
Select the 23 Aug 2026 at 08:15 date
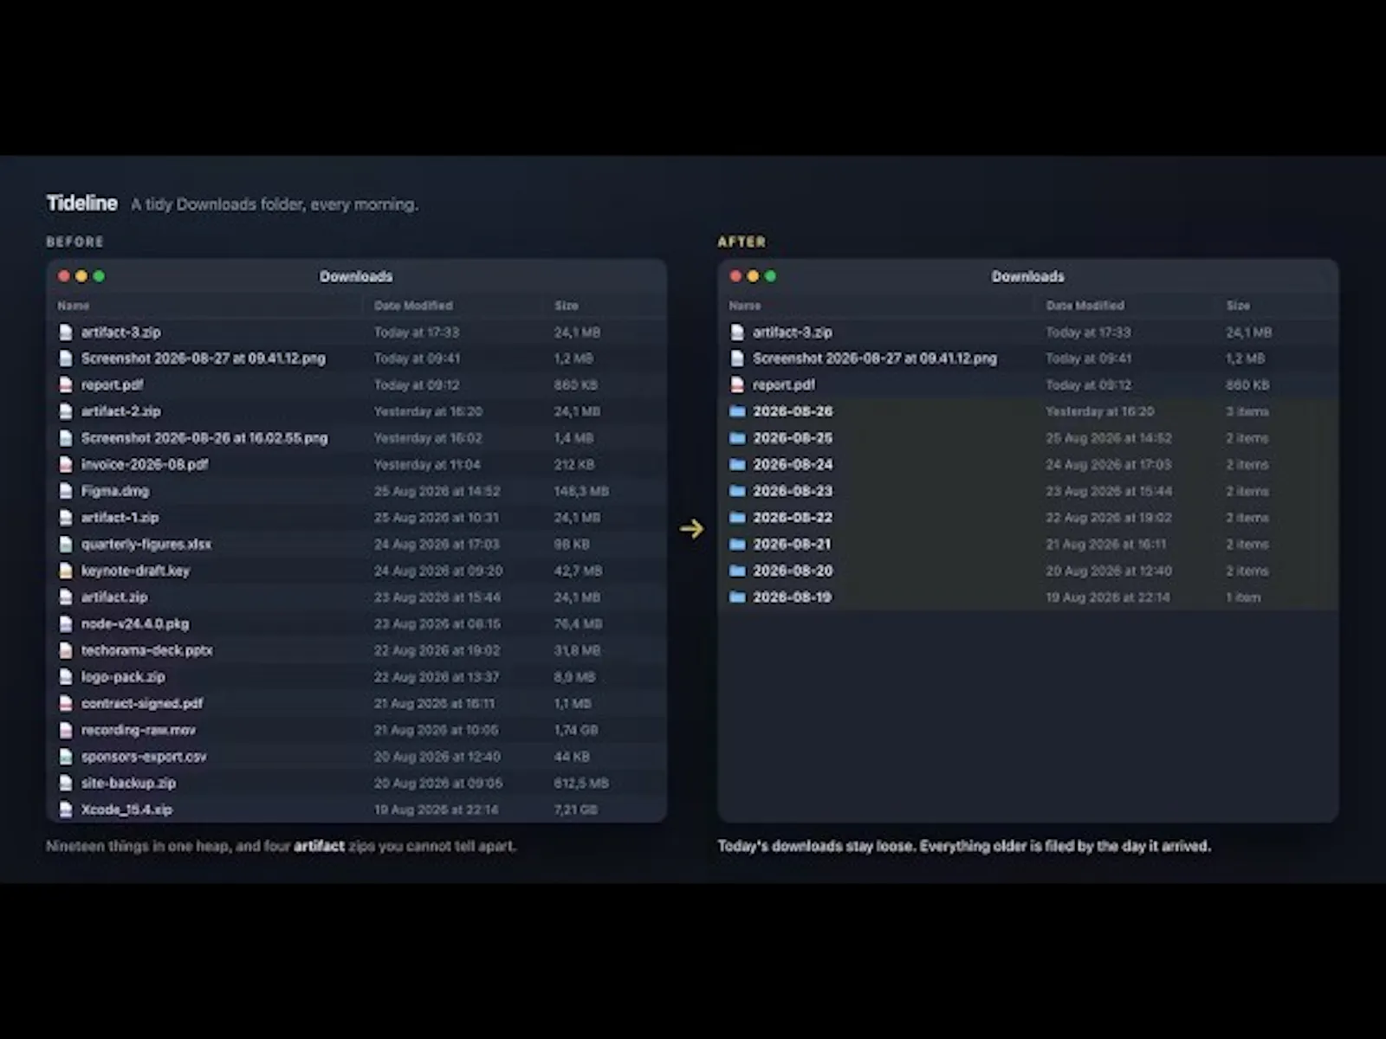(437, 623)
